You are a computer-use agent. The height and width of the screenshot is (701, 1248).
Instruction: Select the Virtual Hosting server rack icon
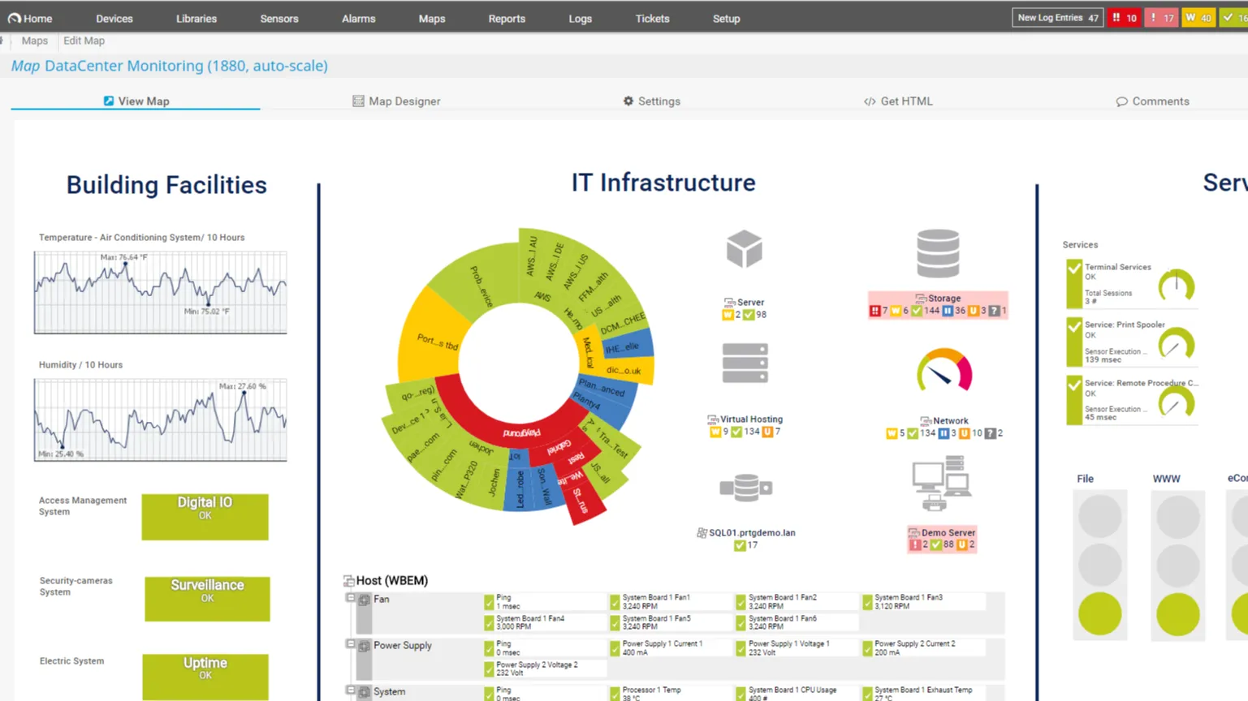point(745,363)
